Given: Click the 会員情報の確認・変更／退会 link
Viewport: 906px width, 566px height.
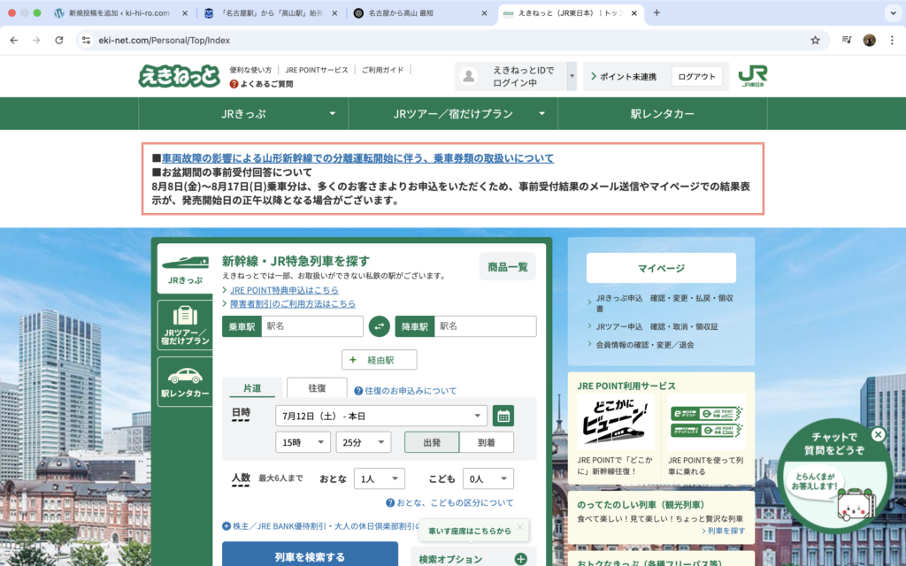Looking at the screenshot, I should (645, 346).
